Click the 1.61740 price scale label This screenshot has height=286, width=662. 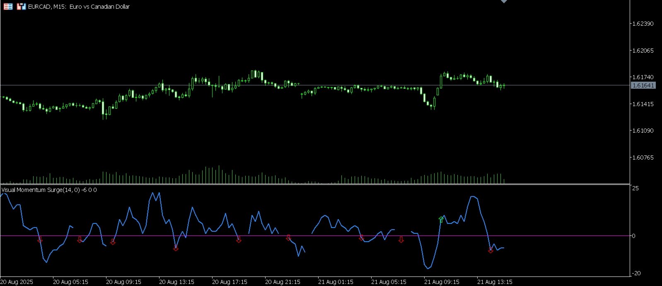point(643,77)
